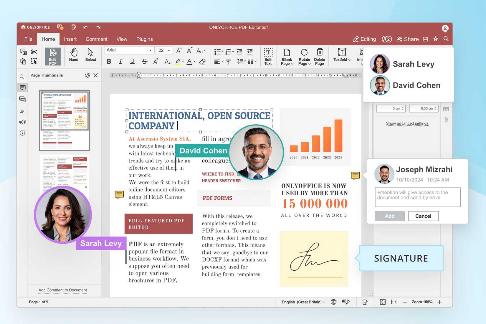
Task: Click the Edit PDF tool
Action: coord(53,56)
